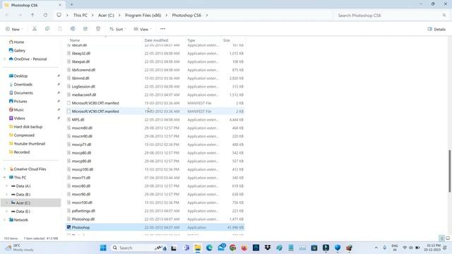Screen dimensions: 452x254
Task: Show hidden system tray icons
Action: [376, 248]
